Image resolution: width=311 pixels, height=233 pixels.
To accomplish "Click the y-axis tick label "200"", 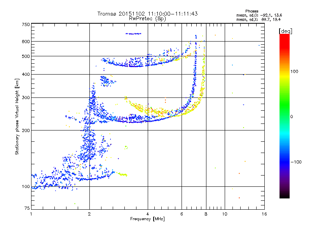I will 26,130.
